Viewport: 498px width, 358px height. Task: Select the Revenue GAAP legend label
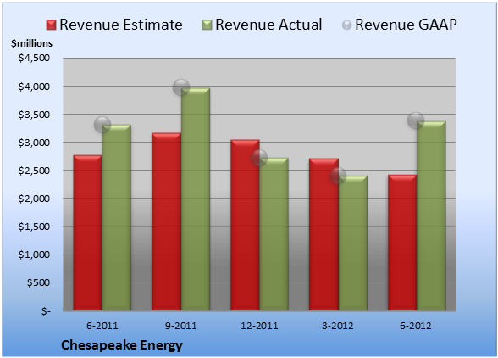click(406, 25)
